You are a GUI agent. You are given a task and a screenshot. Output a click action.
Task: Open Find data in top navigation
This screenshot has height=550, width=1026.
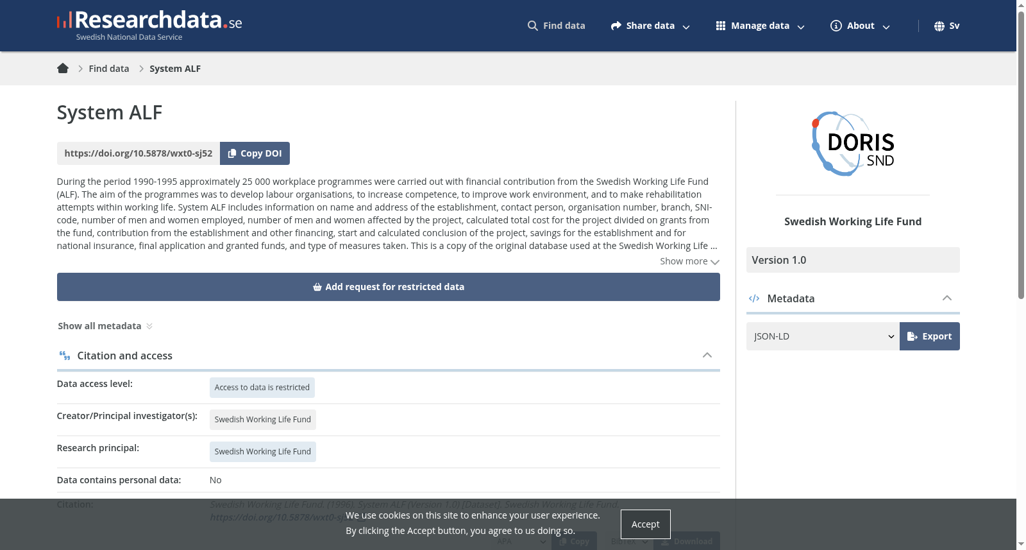[556, 26]
